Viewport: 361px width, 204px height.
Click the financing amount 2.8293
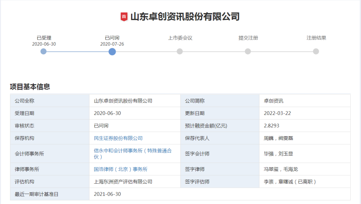point(271,126)
